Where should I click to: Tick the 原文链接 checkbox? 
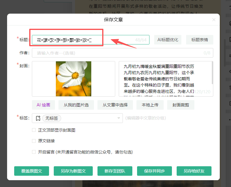click(34, 141)
